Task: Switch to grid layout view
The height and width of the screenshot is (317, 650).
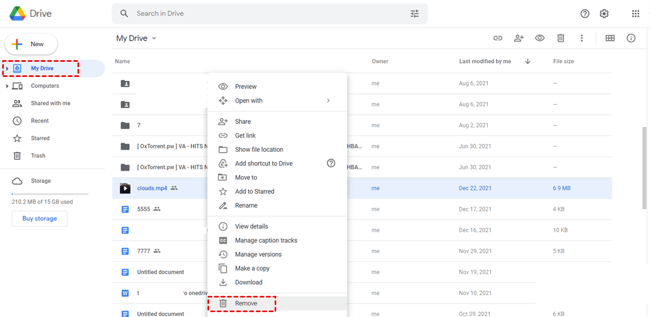Action: 610,38
